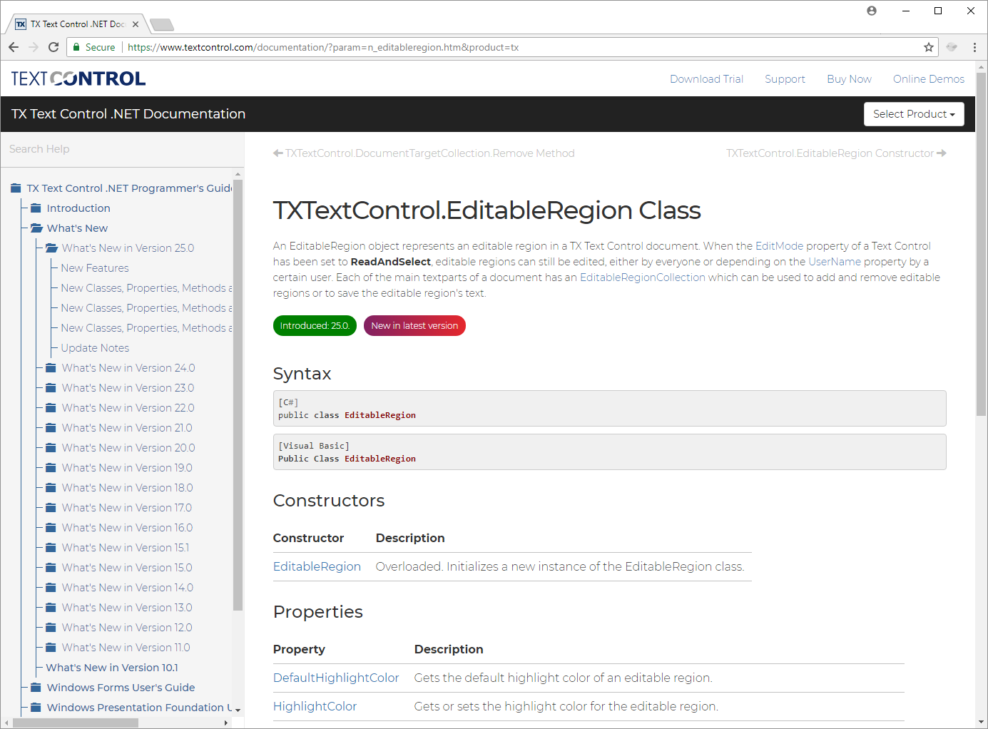Select New Features tree item
The height and width of the screenshot is (729, 988).
(95, 268)
